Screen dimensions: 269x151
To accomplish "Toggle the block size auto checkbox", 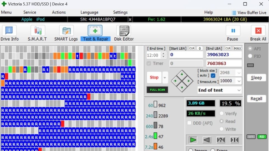I will point(213,75).
